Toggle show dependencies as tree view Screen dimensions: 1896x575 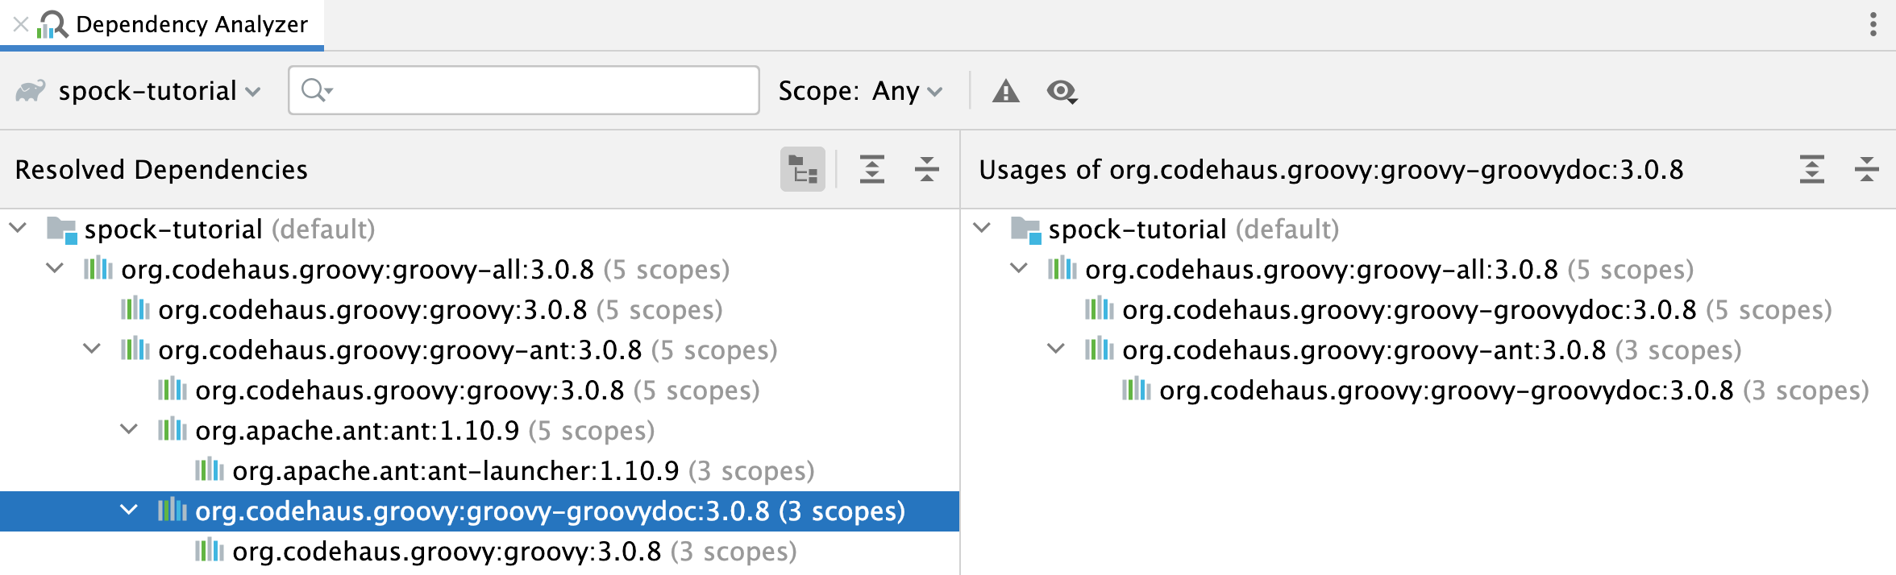tap(802, 169)
